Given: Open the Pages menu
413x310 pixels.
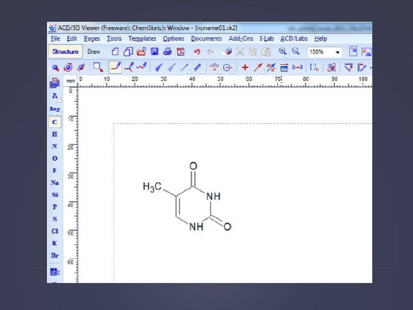Looking at the screenshot, I should [x=92, y=39].
